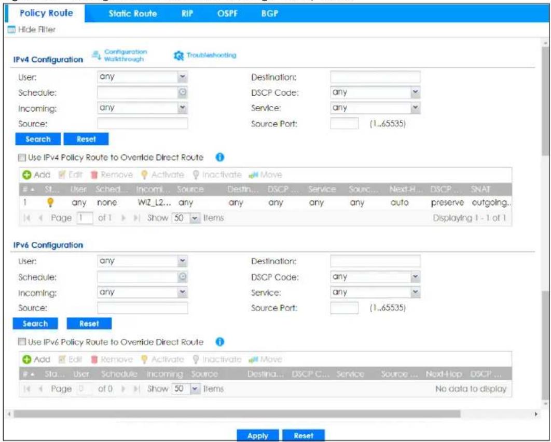Switch to the BGP tab
The width and height of the screenshot is (551, 442).
coord(269,14)
